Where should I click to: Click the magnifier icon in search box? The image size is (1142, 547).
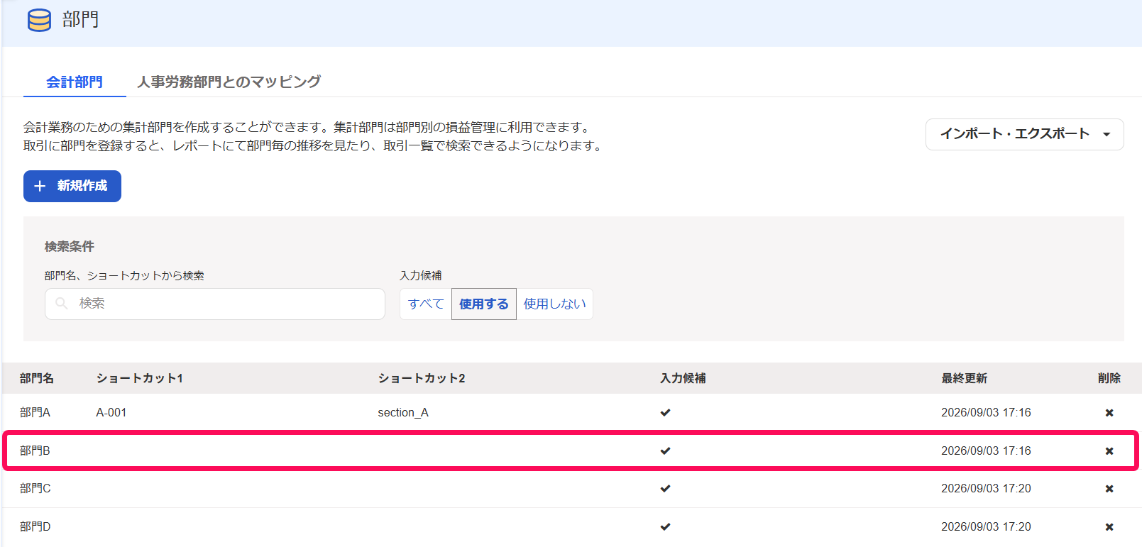(x=62, y=304)
